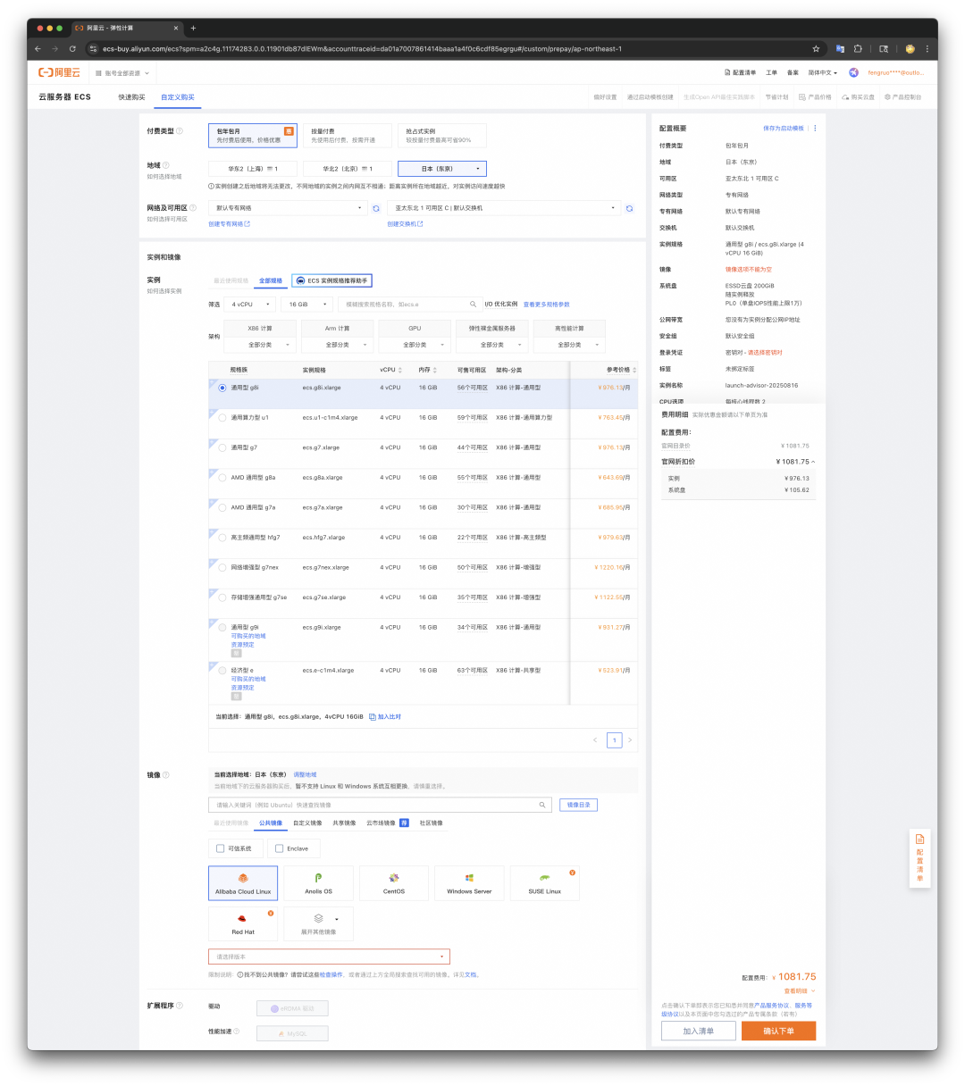Enable the Enclave checkbox
The height and width of the screenshot is (1086, 965).
click(280, 848)
